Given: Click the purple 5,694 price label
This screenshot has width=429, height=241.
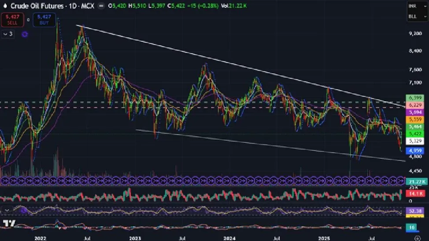Looking at the screenshot, I should [x=415, y=112].
